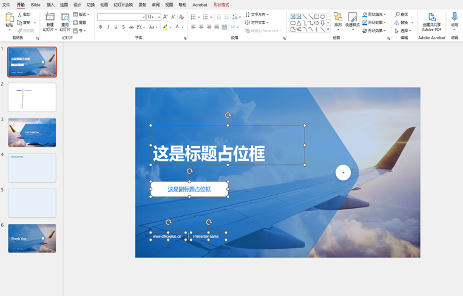This screenshot has height=296, width=463.
Task: Select slide 3 thumbnail
Action: pos(32,132)
